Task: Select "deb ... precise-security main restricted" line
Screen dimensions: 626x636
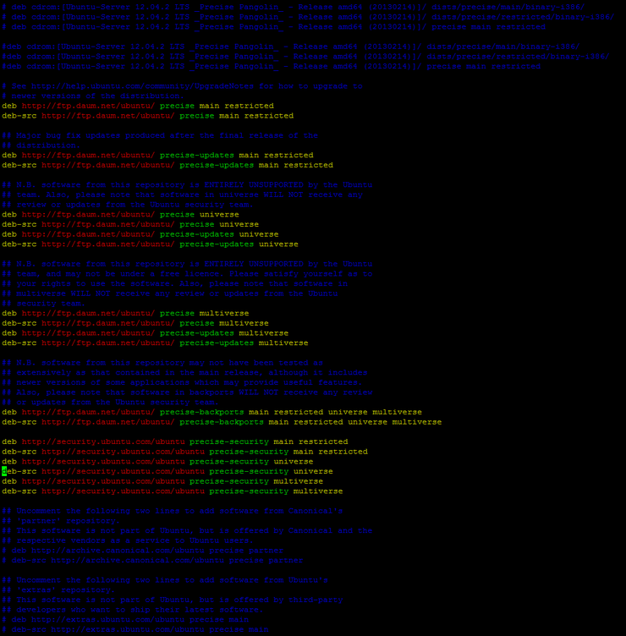Action: (x=175, y=442)
